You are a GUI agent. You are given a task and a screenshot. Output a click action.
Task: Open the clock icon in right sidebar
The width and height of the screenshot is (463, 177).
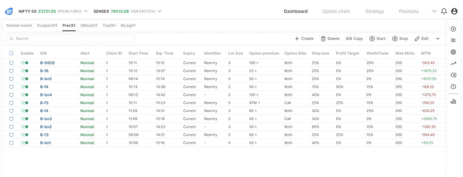(x=453, y=87)
